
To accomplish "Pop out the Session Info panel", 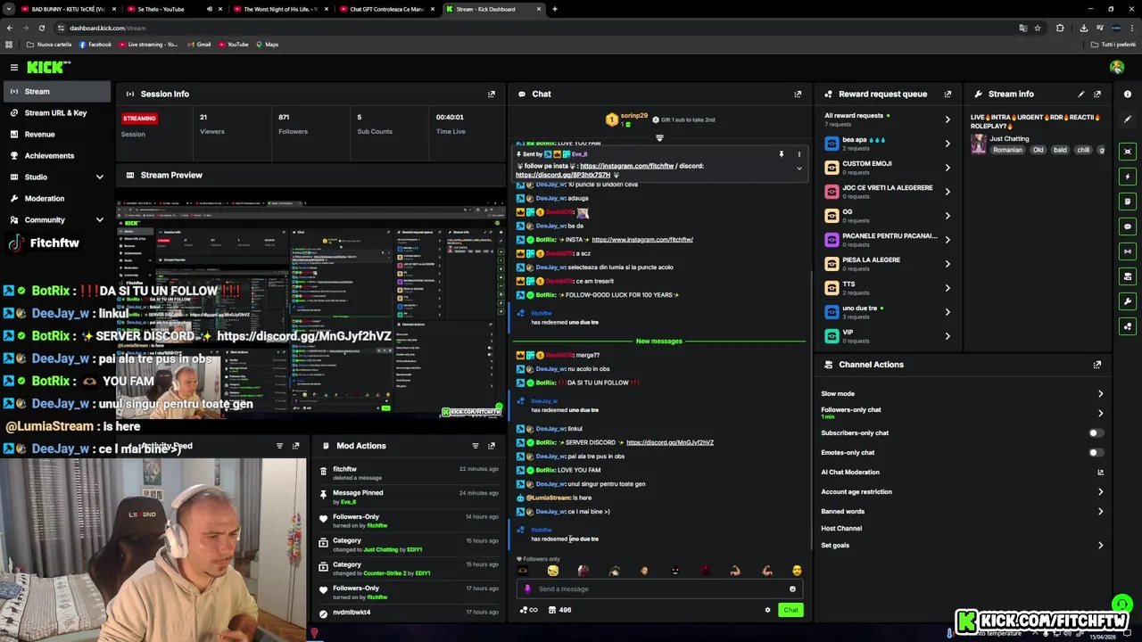I will click(x=491, y=94).
